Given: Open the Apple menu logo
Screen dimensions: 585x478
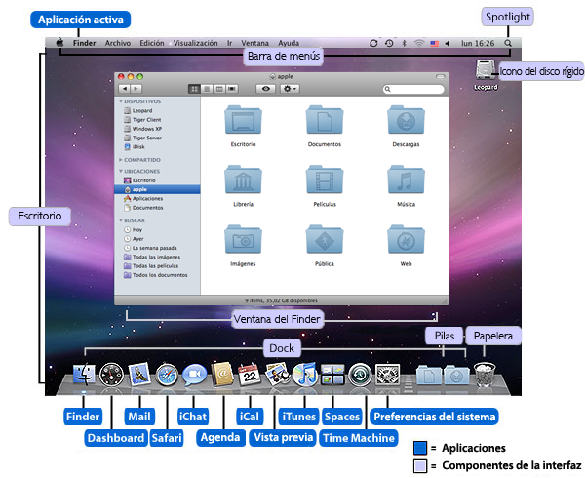Looking at the screenshot, I should [x=59, y=43].
